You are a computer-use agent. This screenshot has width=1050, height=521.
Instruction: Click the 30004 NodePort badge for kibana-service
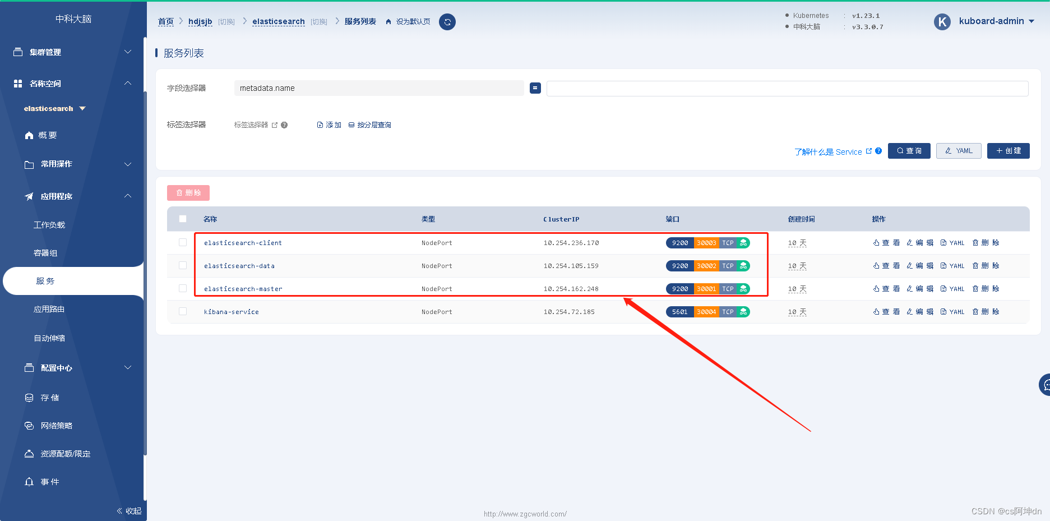click(x=706, y=312)
